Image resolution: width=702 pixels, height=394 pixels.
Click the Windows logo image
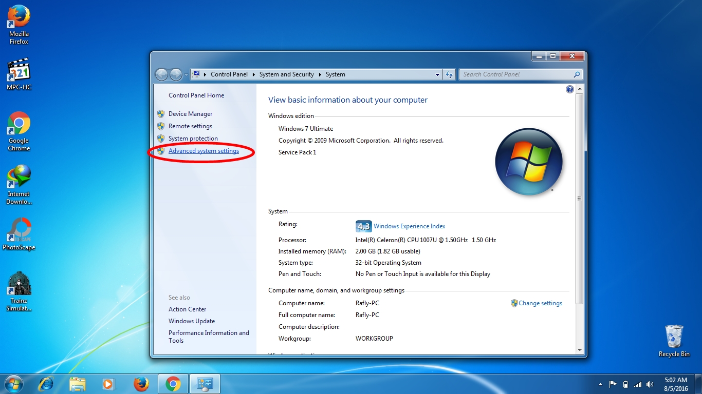(529, 162)
